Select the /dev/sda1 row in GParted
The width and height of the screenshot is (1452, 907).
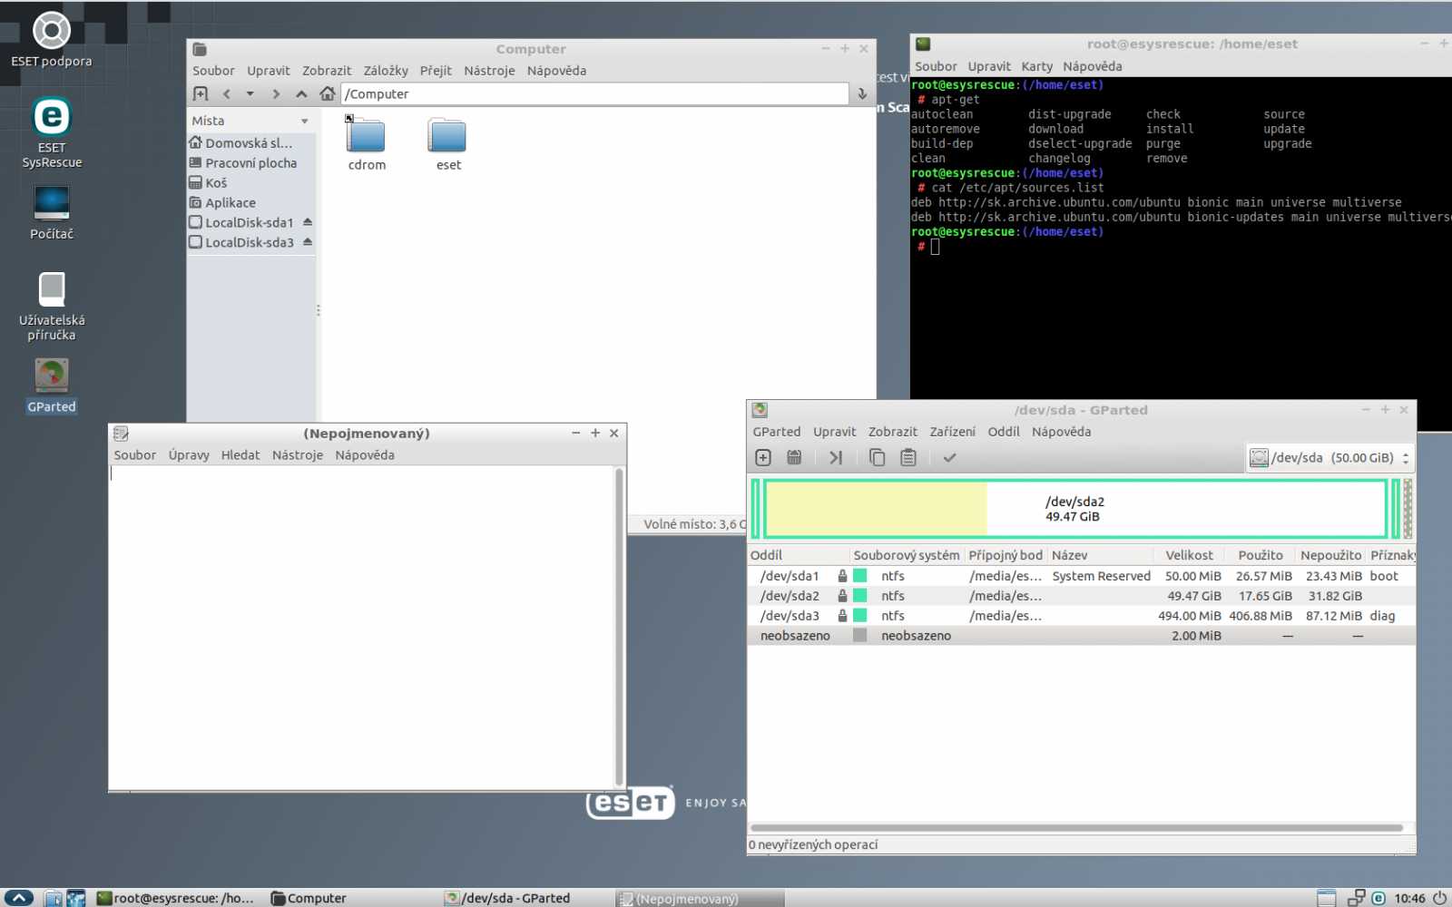1081,576
